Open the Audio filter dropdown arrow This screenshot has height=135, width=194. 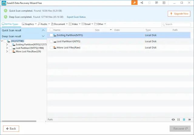click(49, 24)
